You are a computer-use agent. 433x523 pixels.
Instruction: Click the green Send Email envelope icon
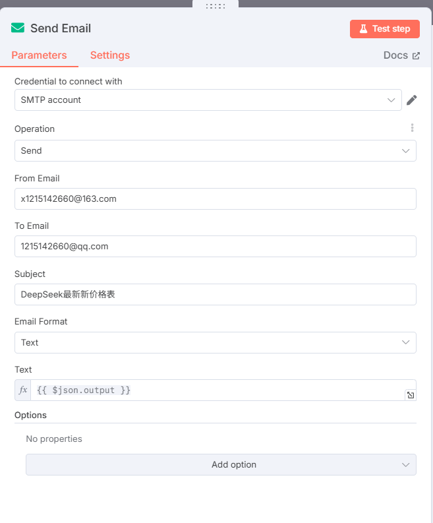[18, 28]
